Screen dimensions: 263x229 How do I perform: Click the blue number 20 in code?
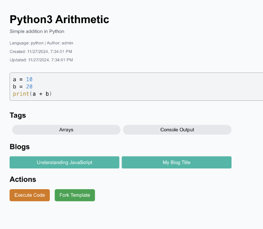29,86
